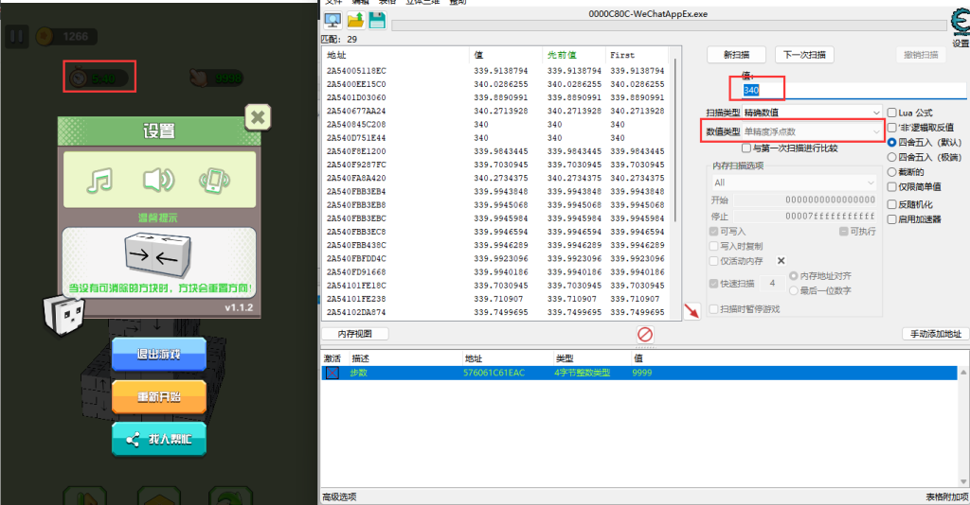Close the game settings dialog
Viewport: 970px width, 505px height.
tap(258, 116)
